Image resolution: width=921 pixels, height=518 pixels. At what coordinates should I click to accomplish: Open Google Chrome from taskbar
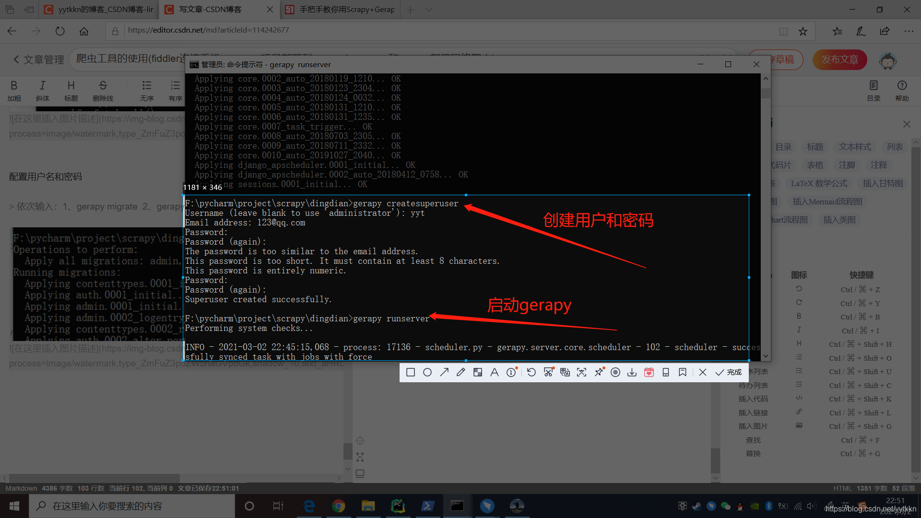click(x=339, y=506)
